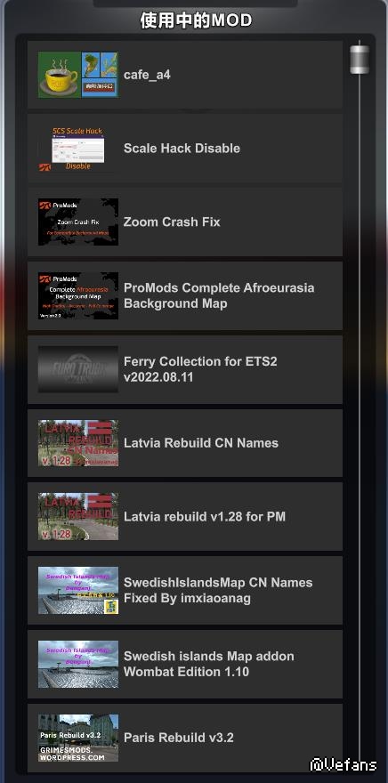
Task: Click the Scale Hack Disable mod icon
Action: coord(78,149)
